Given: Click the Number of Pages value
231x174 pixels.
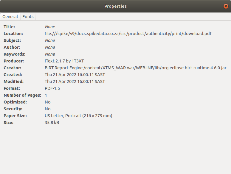Looking at the screenshot, I should point(46,95).
